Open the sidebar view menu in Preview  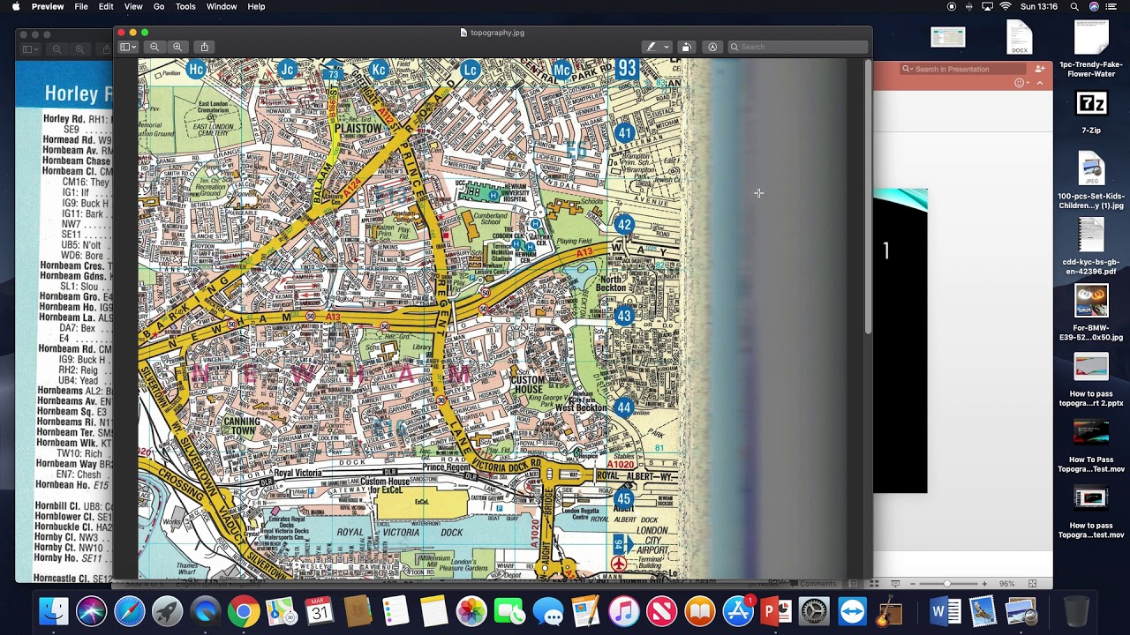coord(128,47)
